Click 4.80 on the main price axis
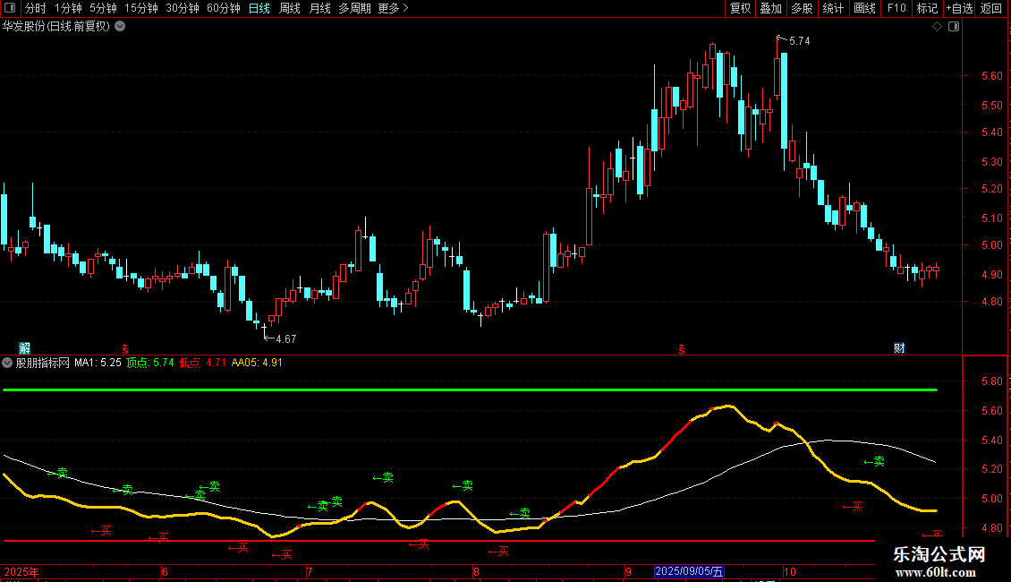Image resolution: width=1011 pixels, height=582 pixels. coord(991,302)
